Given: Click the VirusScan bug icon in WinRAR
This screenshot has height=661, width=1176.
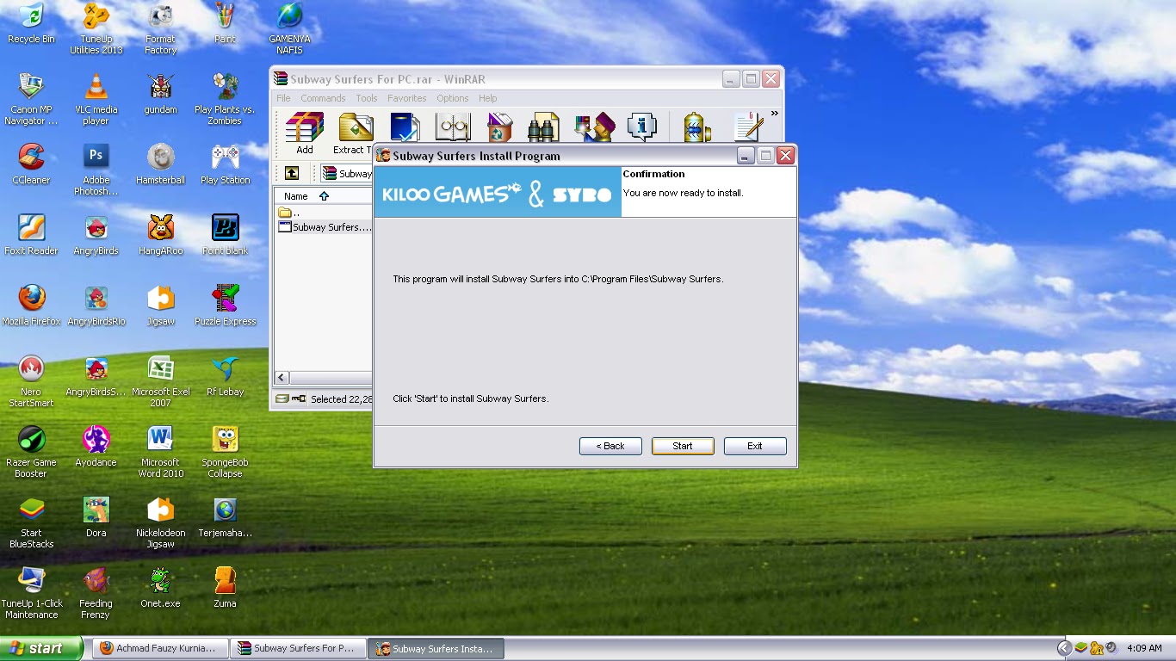Looking at the screenshot, I should coord(696,127).
